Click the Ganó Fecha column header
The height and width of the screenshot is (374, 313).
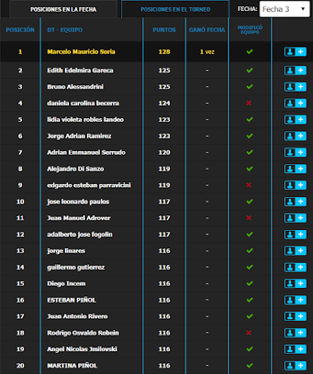[207, 30]
